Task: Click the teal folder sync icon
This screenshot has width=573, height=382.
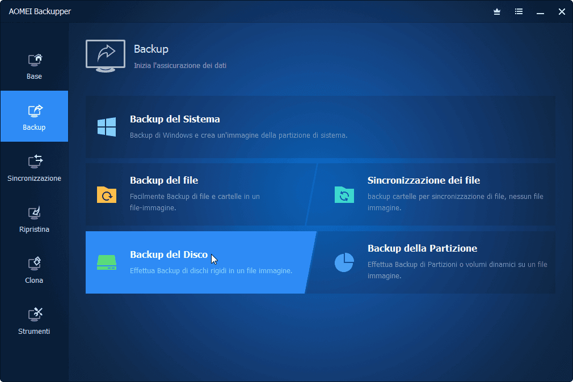Action: pyautogui.click(x=344, y=194)
